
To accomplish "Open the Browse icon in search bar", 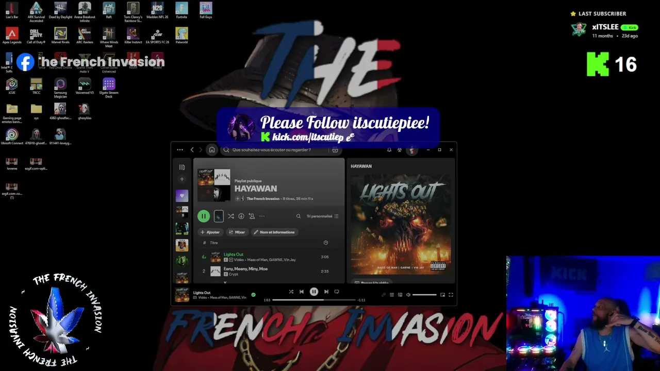I will tap(335, 150).
